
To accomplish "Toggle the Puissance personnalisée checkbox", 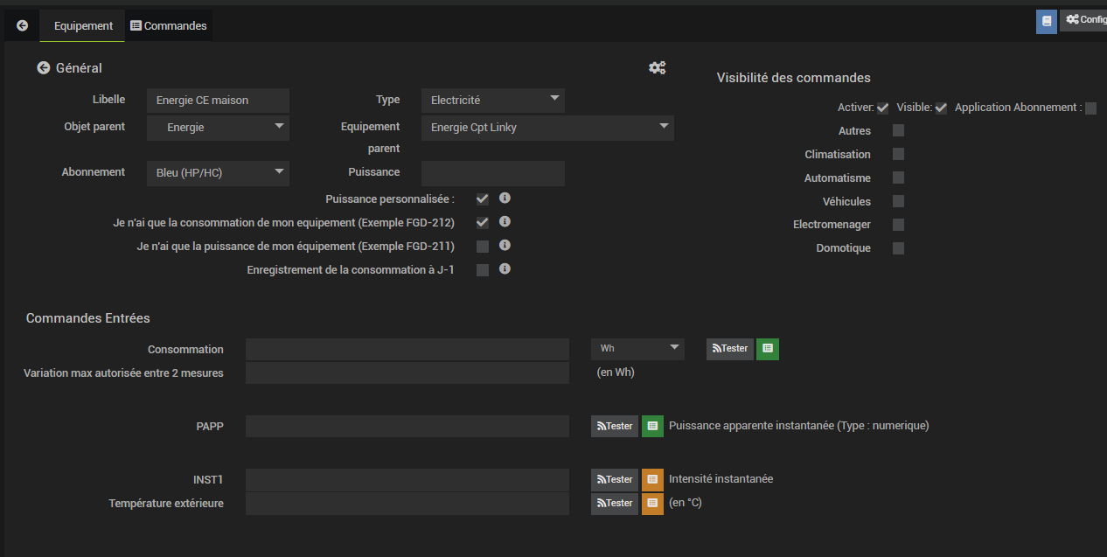I will [x=483, y=199].
